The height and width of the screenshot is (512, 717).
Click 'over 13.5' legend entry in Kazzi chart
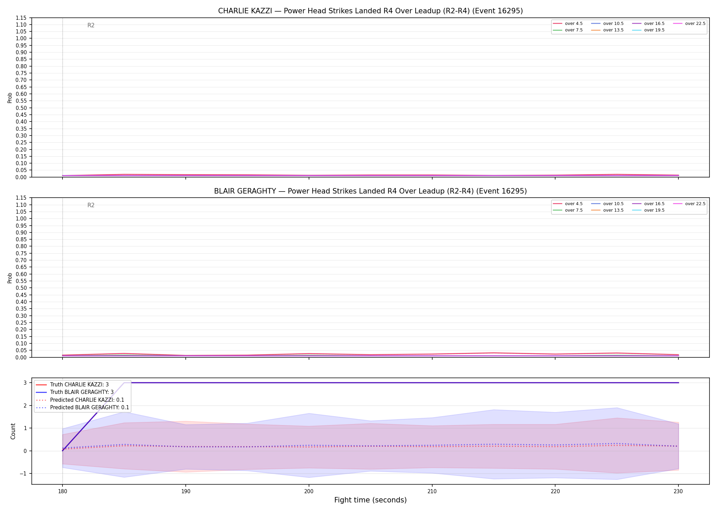pos(607,30)
